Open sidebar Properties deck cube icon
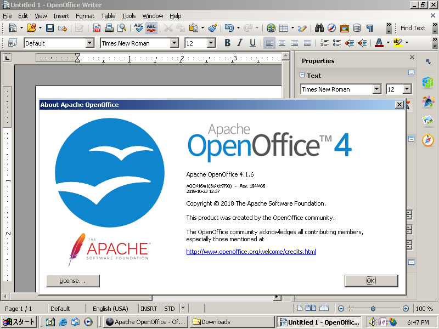 tap(428, 83)
